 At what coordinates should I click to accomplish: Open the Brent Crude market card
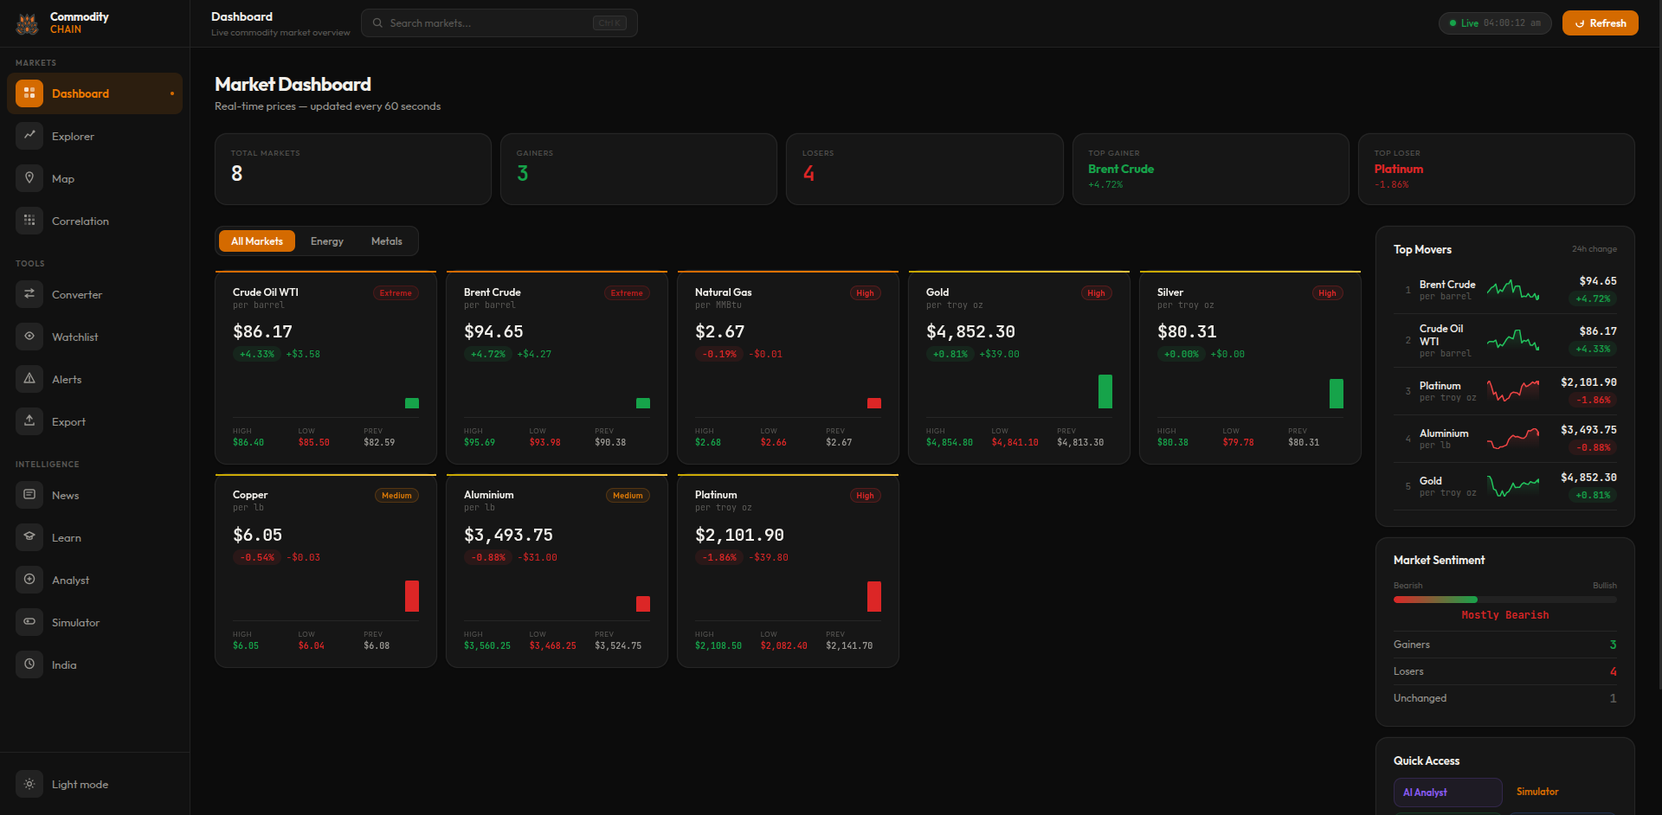(557, 368)
